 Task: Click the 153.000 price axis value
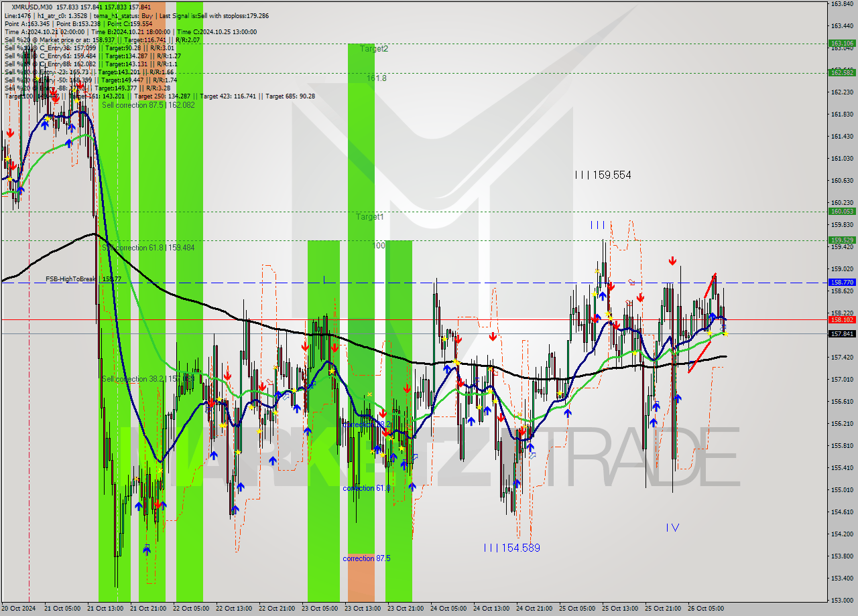842,600
